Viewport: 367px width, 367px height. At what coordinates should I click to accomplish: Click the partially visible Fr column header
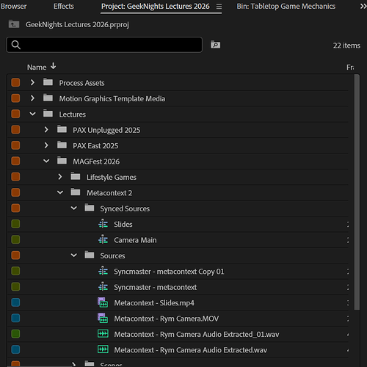[x=350, y=67]
